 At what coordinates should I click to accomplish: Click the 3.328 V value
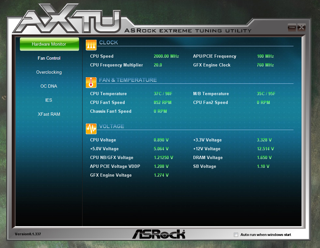pyautogui.click(x=264, y=140)
